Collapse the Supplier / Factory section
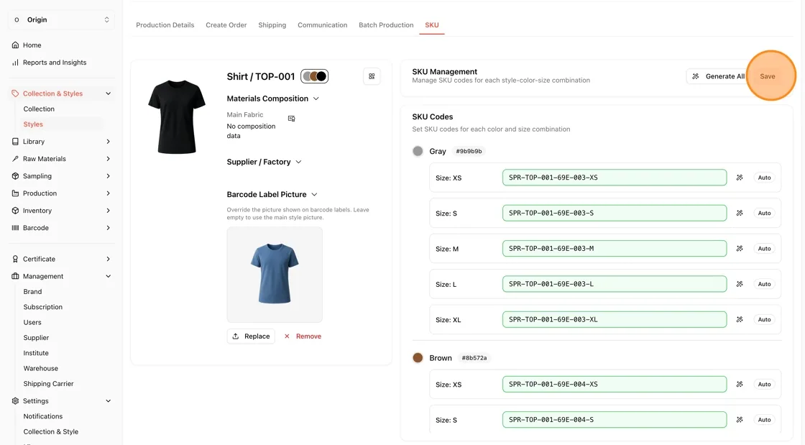Image resolution: width=805 pixels, height=445 pixels. pyautogui.click(x=299, y=162)
